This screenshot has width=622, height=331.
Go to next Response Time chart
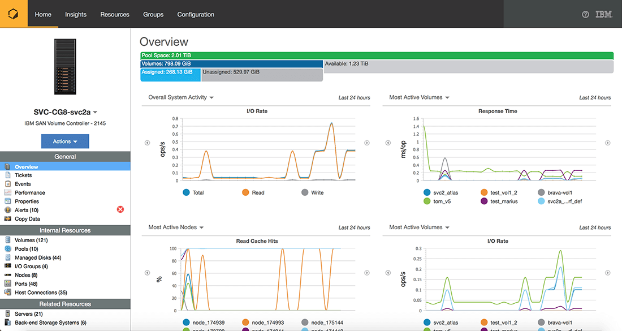(x=608, y=143)
